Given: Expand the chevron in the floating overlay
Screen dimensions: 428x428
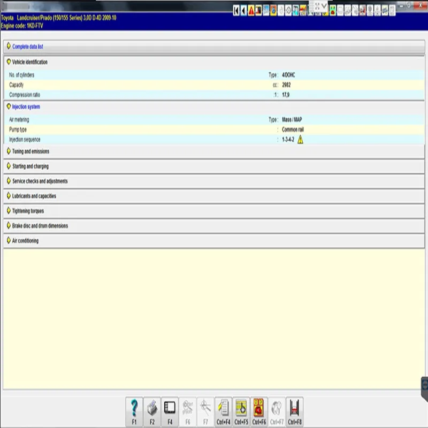Looking at the screenshot, I should point(324,6).
